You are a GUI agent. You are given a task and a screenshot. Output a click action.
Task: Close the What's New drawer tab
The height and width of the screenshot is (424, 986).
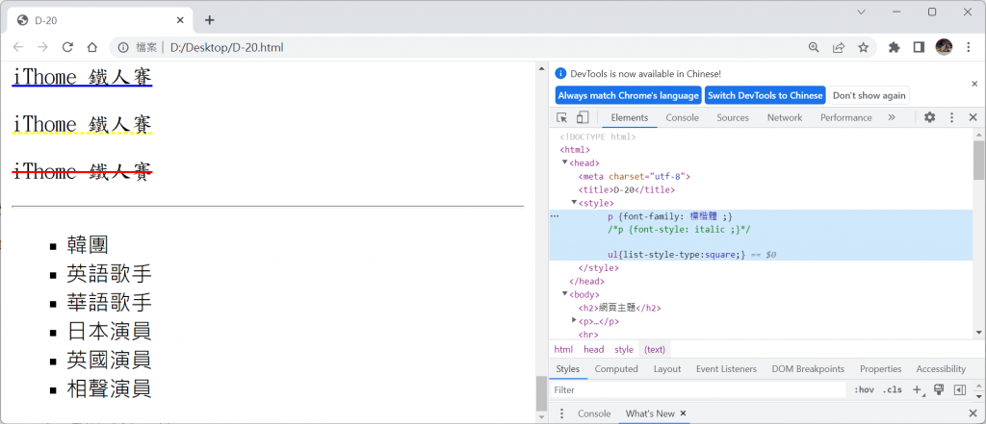(x=684, y=413)
